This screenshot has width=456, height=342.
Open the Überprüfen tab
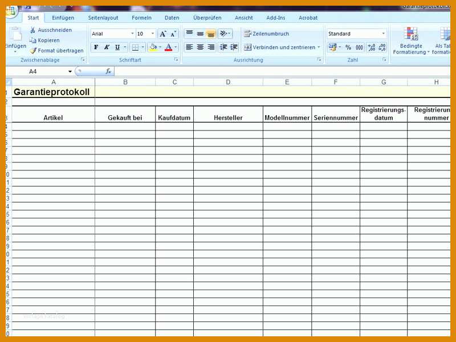pyautogui.click(x=207, y=18)
